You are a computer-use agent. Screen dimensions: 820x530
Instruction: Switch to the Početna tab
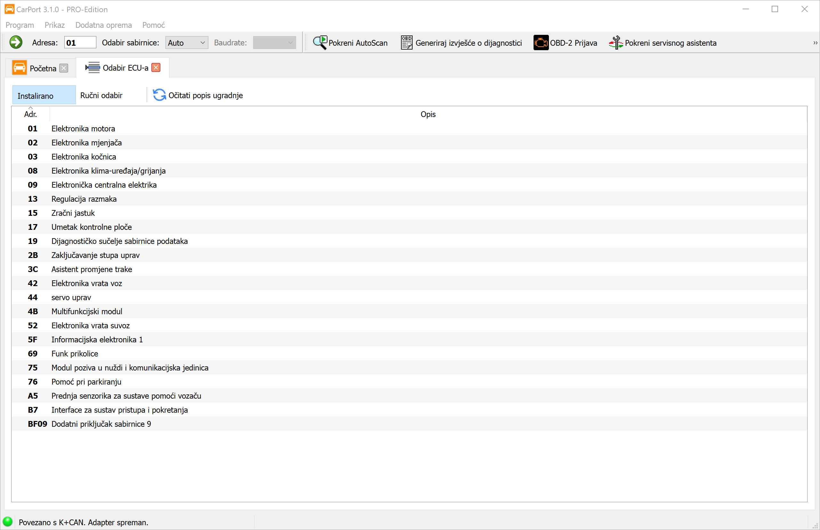[42, 68]
